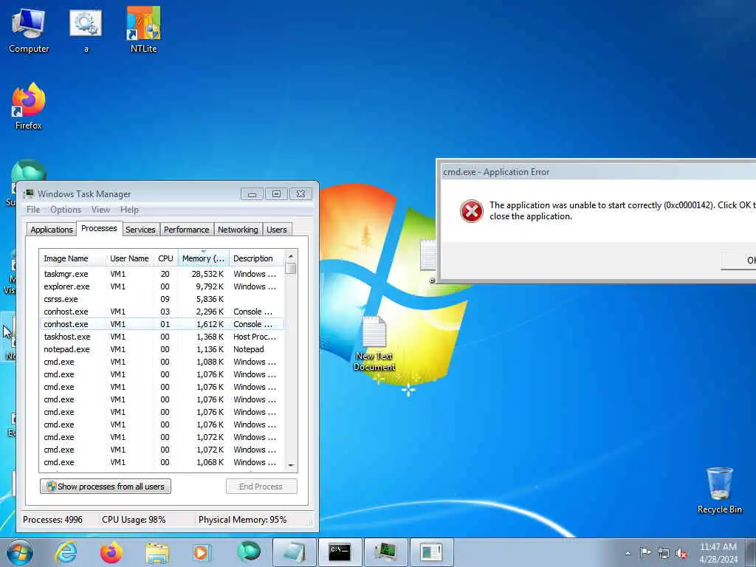Select the cmd.exe row using 1,088 K
The image size is (756, 567).
coord(162,362)
